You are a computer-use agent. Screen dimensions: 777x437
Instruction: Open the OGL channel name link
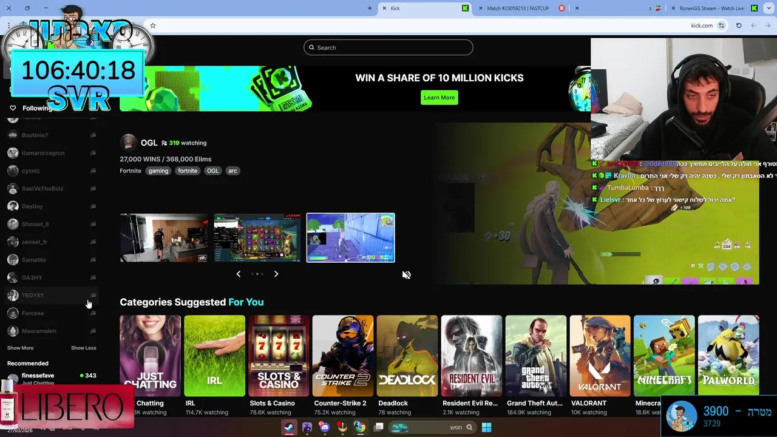[x=149, y=143]
